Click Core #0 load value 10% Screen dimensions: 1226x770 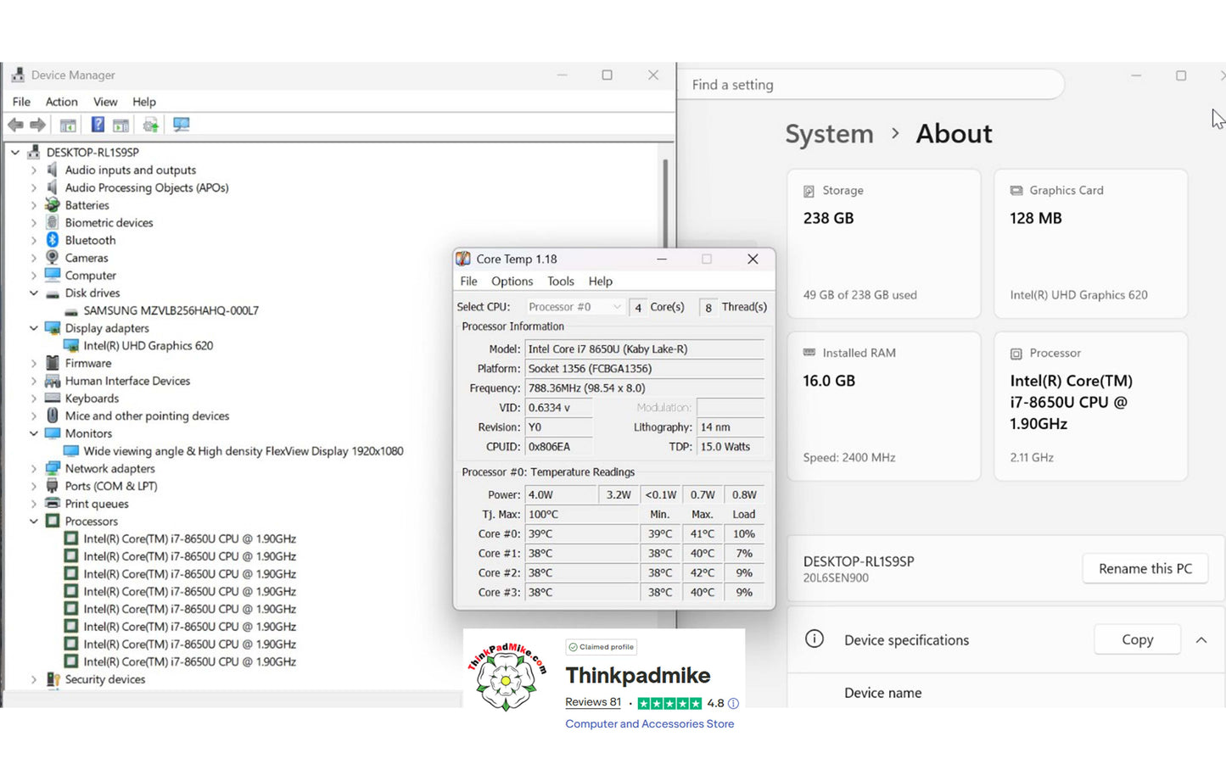point(744,534)
